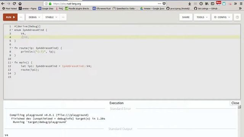Open the Downloads arrow icon
Image resolution: width=244 pixels, height=137 pixels.
[189, 3]
